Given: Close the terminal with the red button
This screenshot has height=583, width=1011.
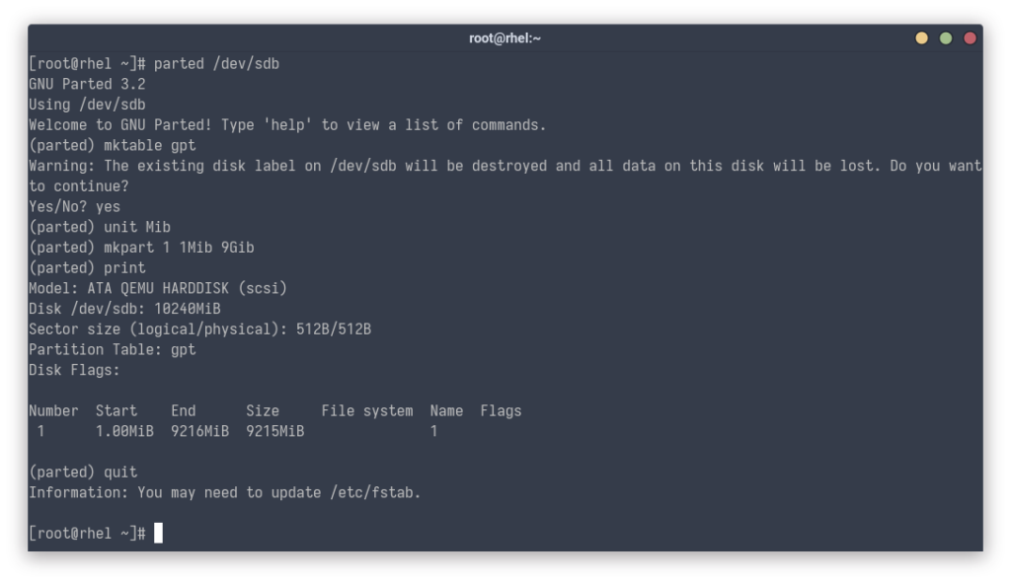Looking at the screenshot, I should point(970,38).
